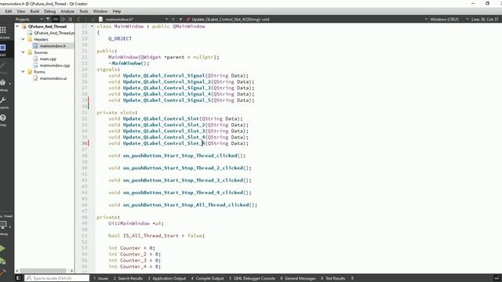502x282 pixels.
Task: Click the split pane icon in Projects toolbar
Action: click(63, 19)
